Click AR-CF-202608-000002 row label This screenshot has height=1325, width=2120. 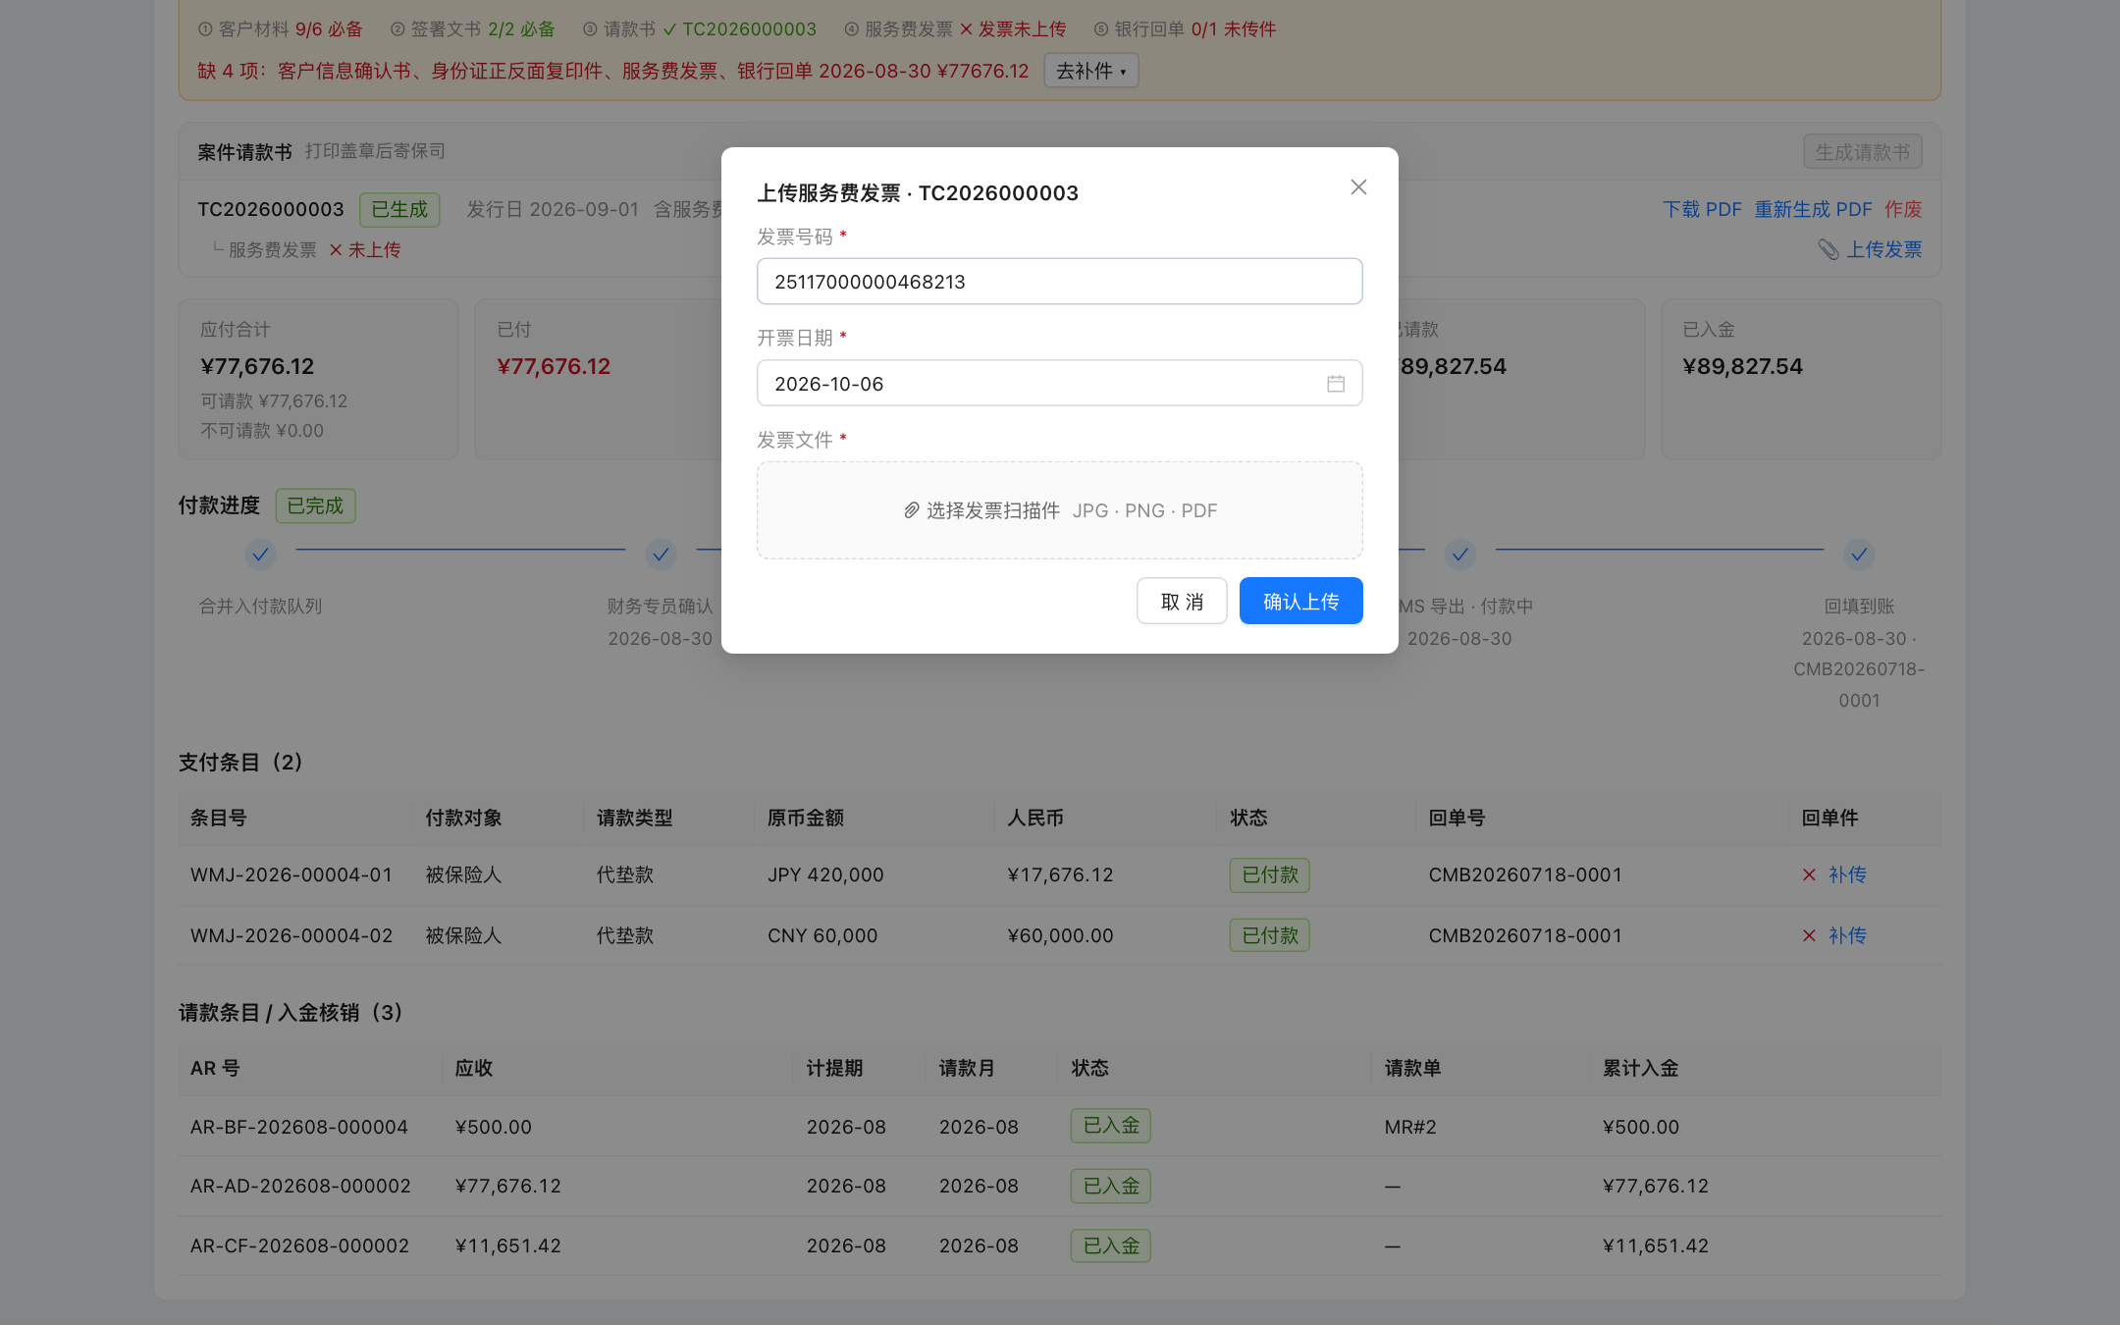[299, 1245]
